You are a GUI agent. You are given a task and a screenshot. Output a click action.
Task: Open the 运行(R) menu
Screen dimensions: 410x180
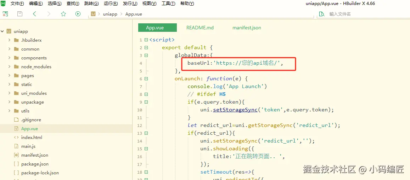point(111,4)
